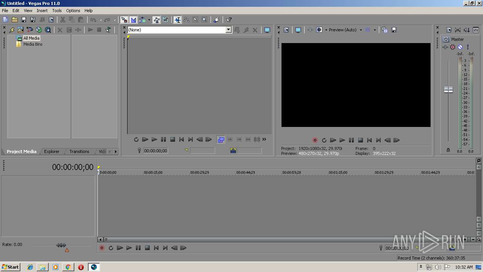Click the Windows Start button

click(11, 267)
